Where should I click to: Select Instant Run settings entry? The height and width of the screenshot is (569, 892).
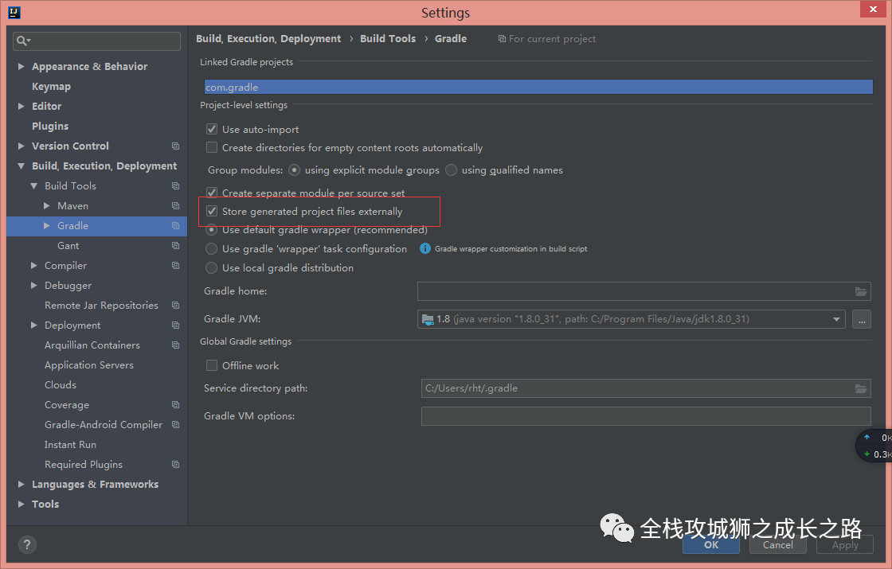coord(71,445)
